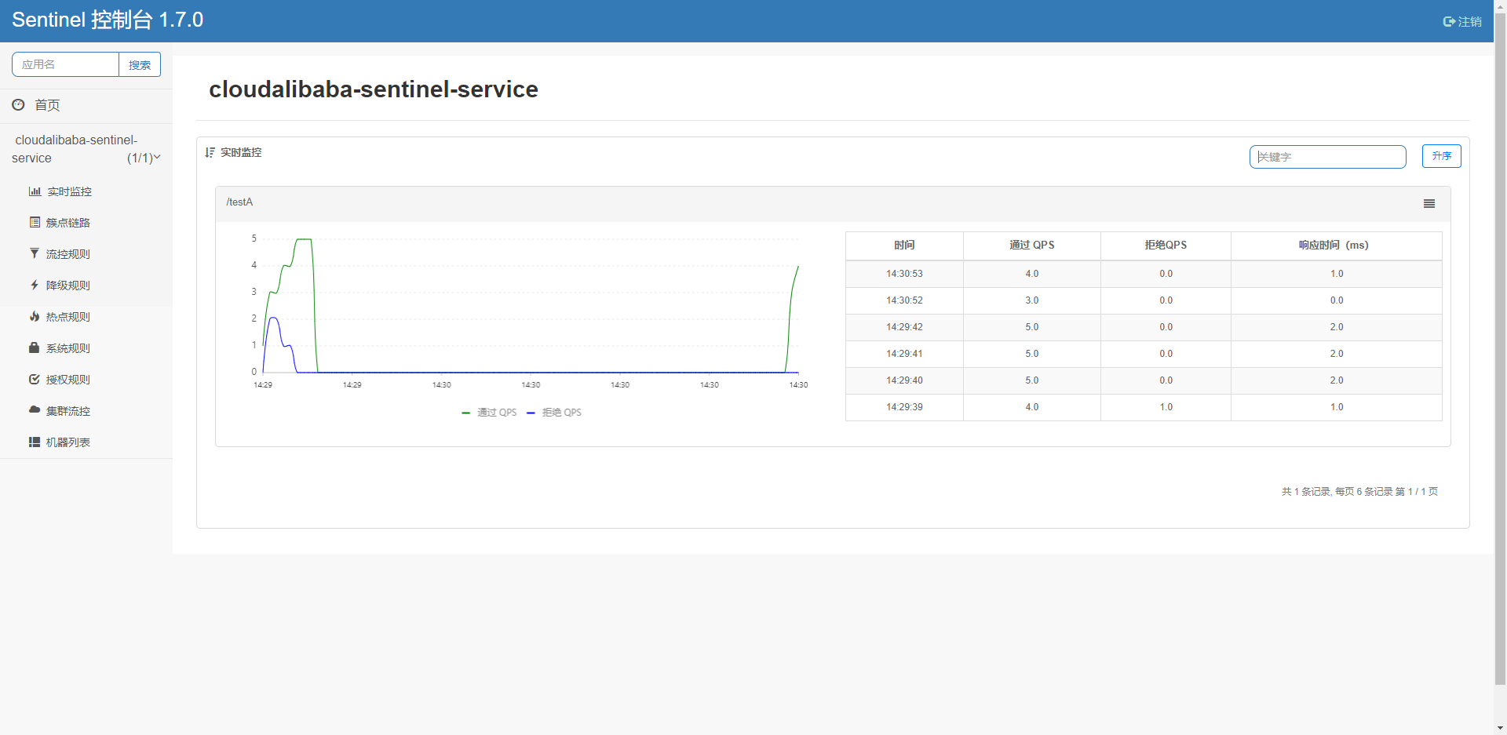Click the 授权规则 check-square icon
This screenshot has height=735, width=1507.
click(35, 379)
